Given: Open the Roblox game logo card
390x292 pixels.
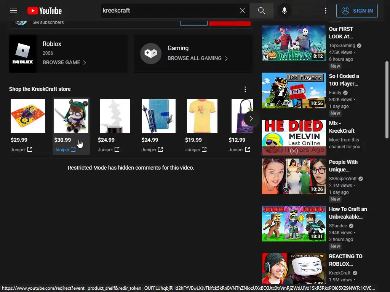Looking at the screenshot, I should [x=22, y=53].
